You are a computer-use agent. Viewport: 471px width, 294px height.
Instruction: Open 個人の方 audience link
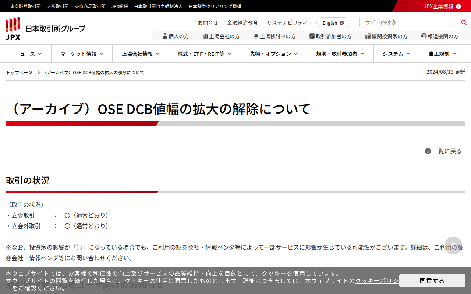176,36
